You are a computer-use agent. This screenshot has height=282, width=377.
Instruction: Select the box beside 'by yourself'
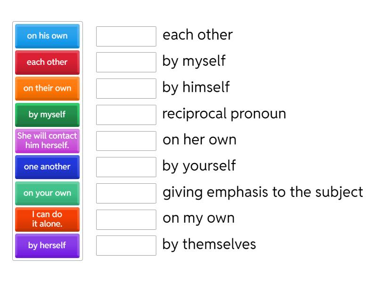pos(125,166)
